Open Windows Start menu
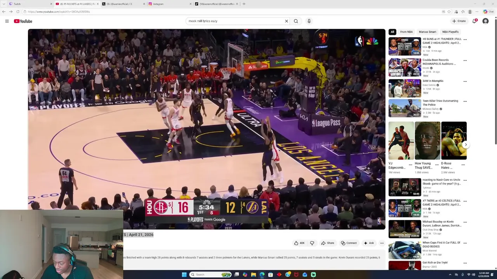This screenshot has width=497, height=279. [184, 275]
